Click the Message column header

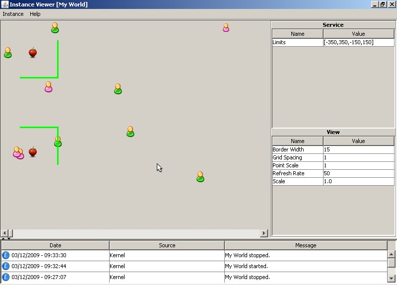[306, 245]
